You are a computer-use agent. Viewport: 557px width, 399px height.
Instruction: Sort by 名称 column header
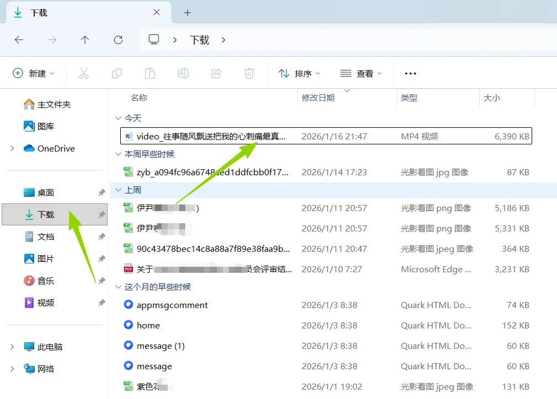click(x=139, y=98)
